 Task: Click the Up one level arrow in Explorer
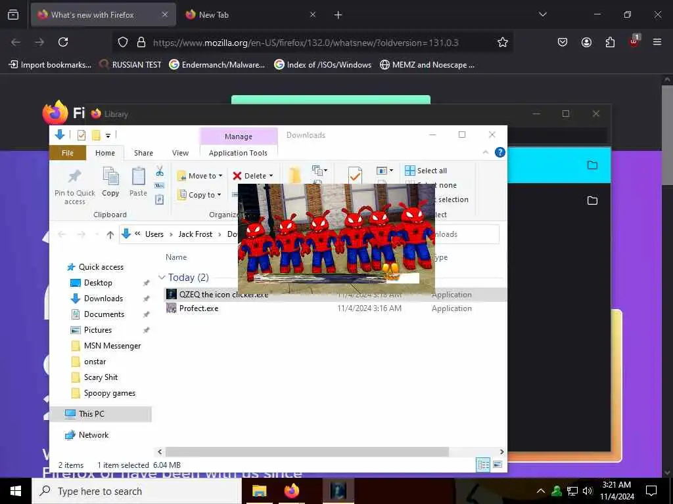(110, 234)
